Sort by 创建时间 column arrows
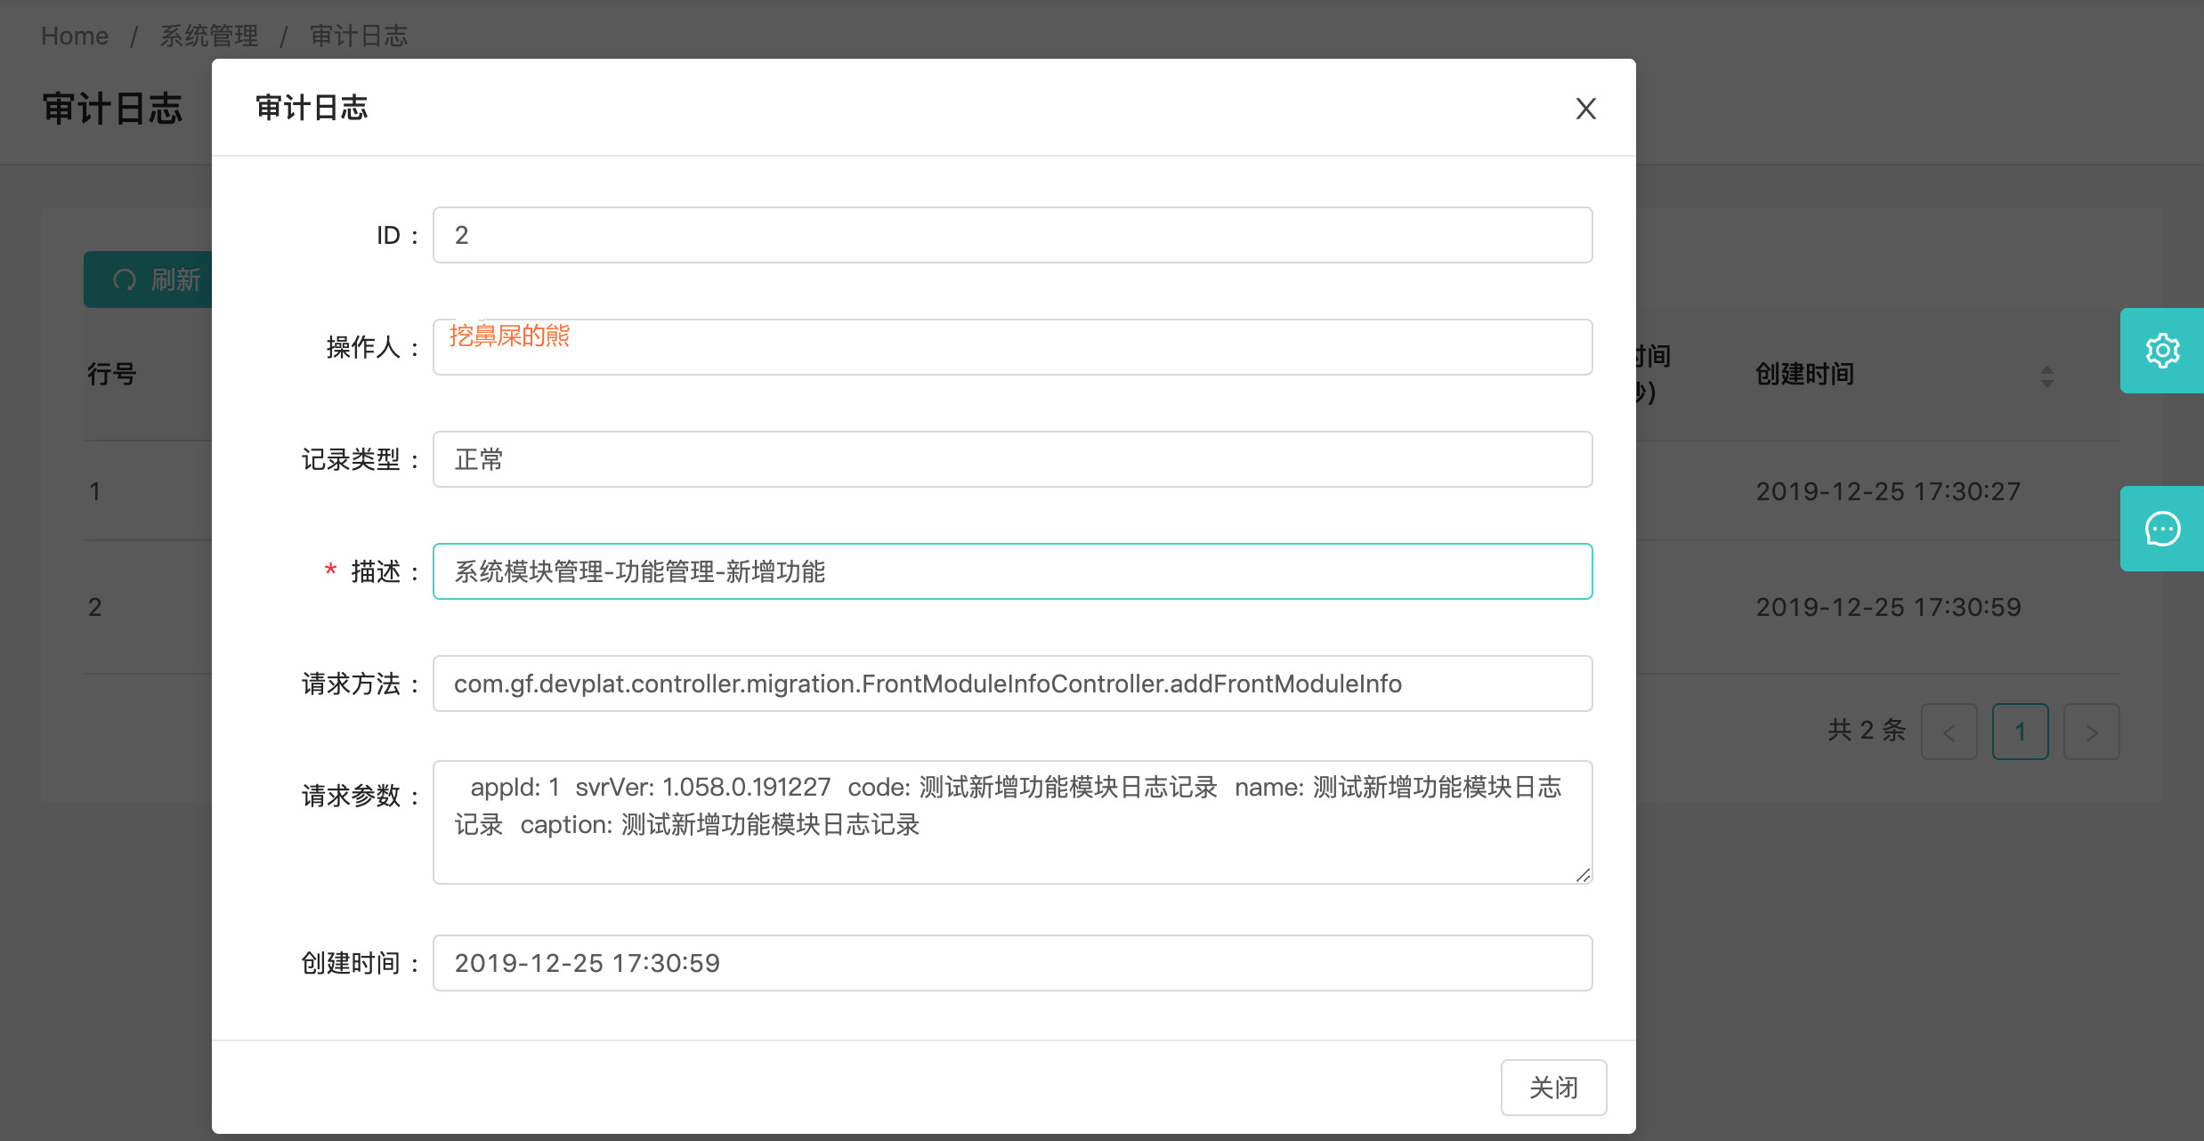The image size is (2204, 1141). pos(2046,376)
